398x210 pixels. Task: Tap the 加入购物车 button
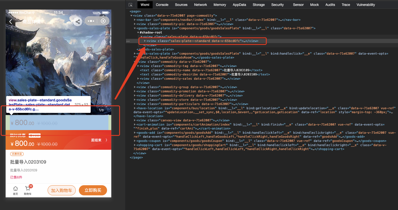pyautogui.click(x=62, y=190)
